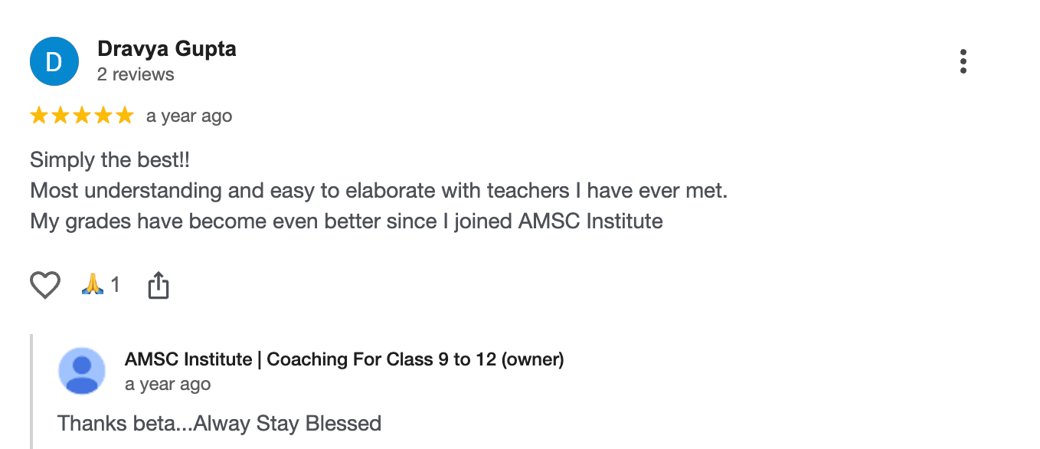Share Dravya Gupta's review
The height and width of the screenshot is (449, 1040).
[x=158, y=285]
